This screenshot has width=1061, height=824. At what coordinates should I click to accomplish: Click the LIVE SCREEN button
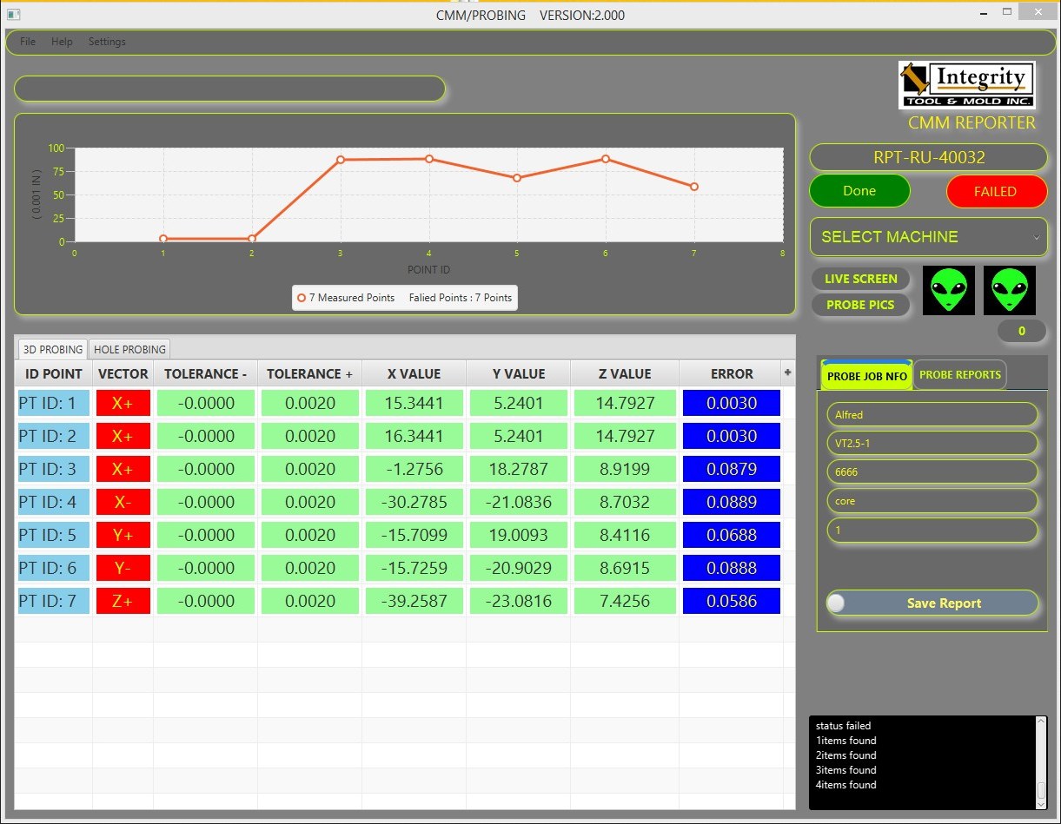(861, 279)
